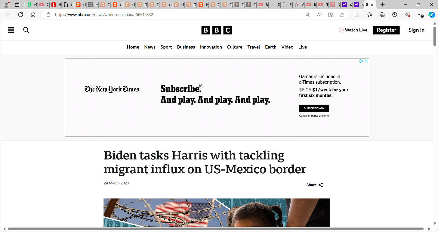Open the browser profile avatar
The image size is (438, 232).
pyautogui.click(x=6, y=4)
